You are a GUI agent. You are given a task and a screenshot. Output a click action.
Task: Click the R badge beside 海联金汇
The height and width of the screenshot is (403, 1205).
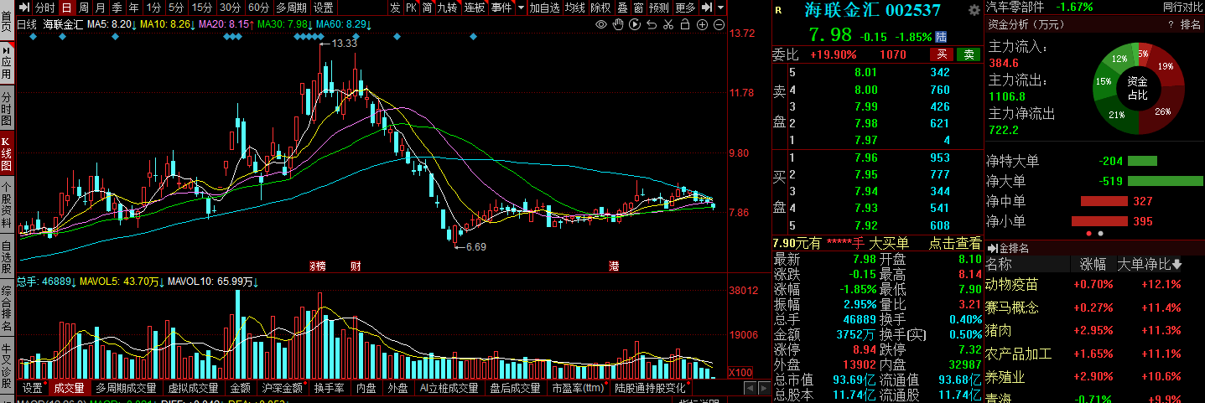(x=778, y=11)
